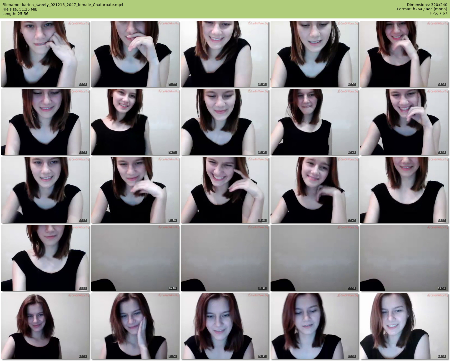The height and width of the screenshot is (361, 450).
Task: Click the frame marked 07:50
Action: point(225,122)
